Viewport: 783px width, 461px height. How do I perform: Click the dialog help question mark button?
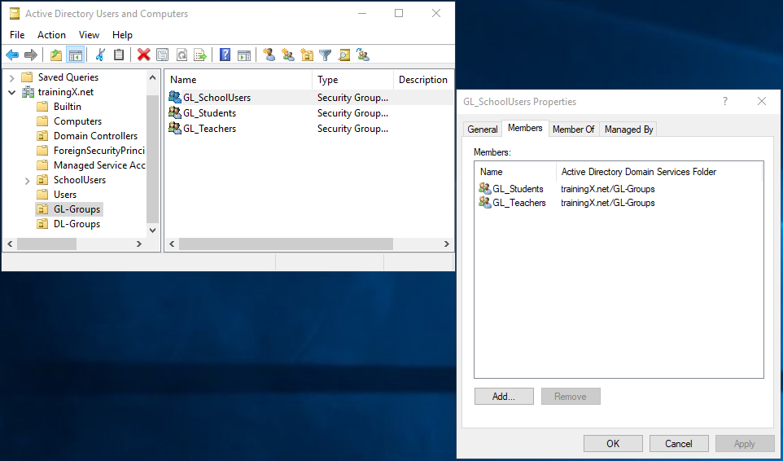coord(724,101)
